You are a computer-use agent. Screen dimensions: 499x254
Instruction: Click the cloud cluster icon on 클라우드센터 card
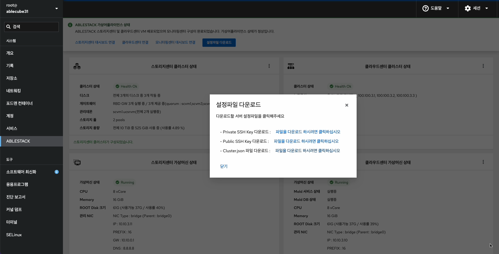coord(291,66)
